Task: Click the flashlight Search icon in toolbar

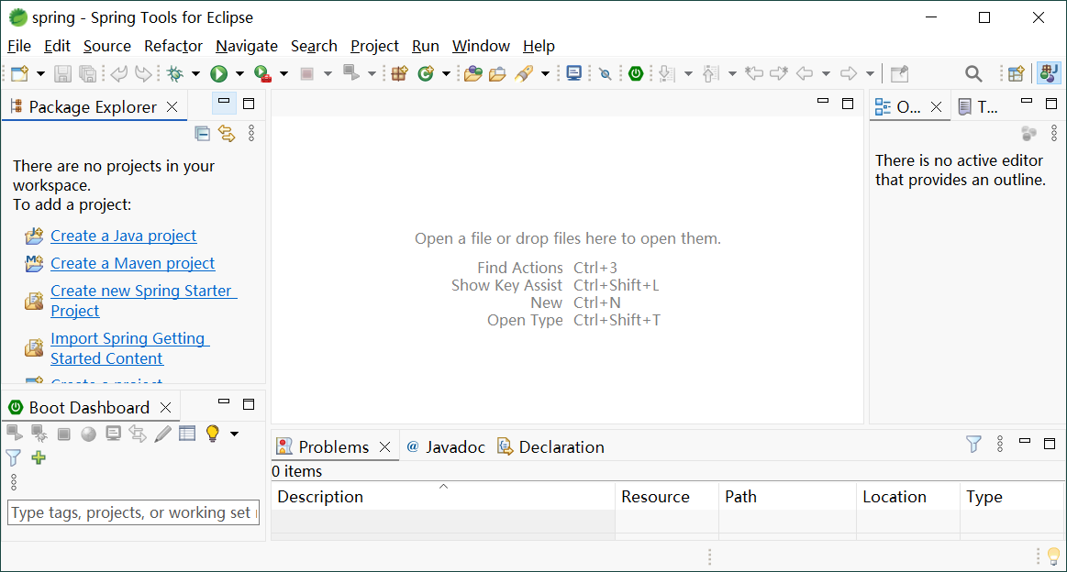Action: point(524,73)
